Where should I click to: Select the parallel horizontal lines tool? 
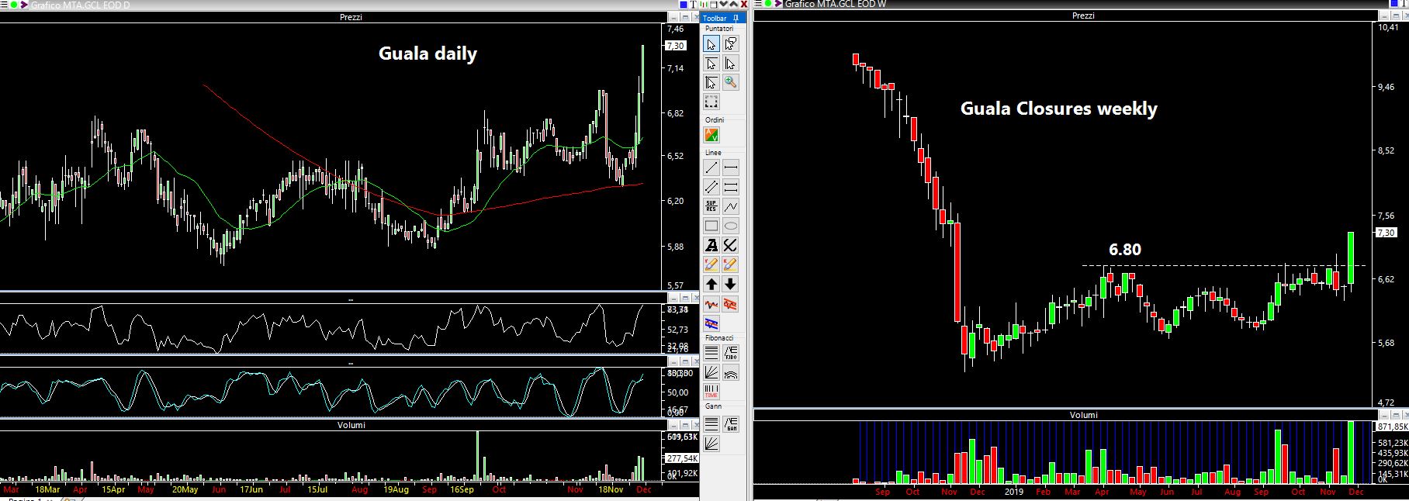730,187
